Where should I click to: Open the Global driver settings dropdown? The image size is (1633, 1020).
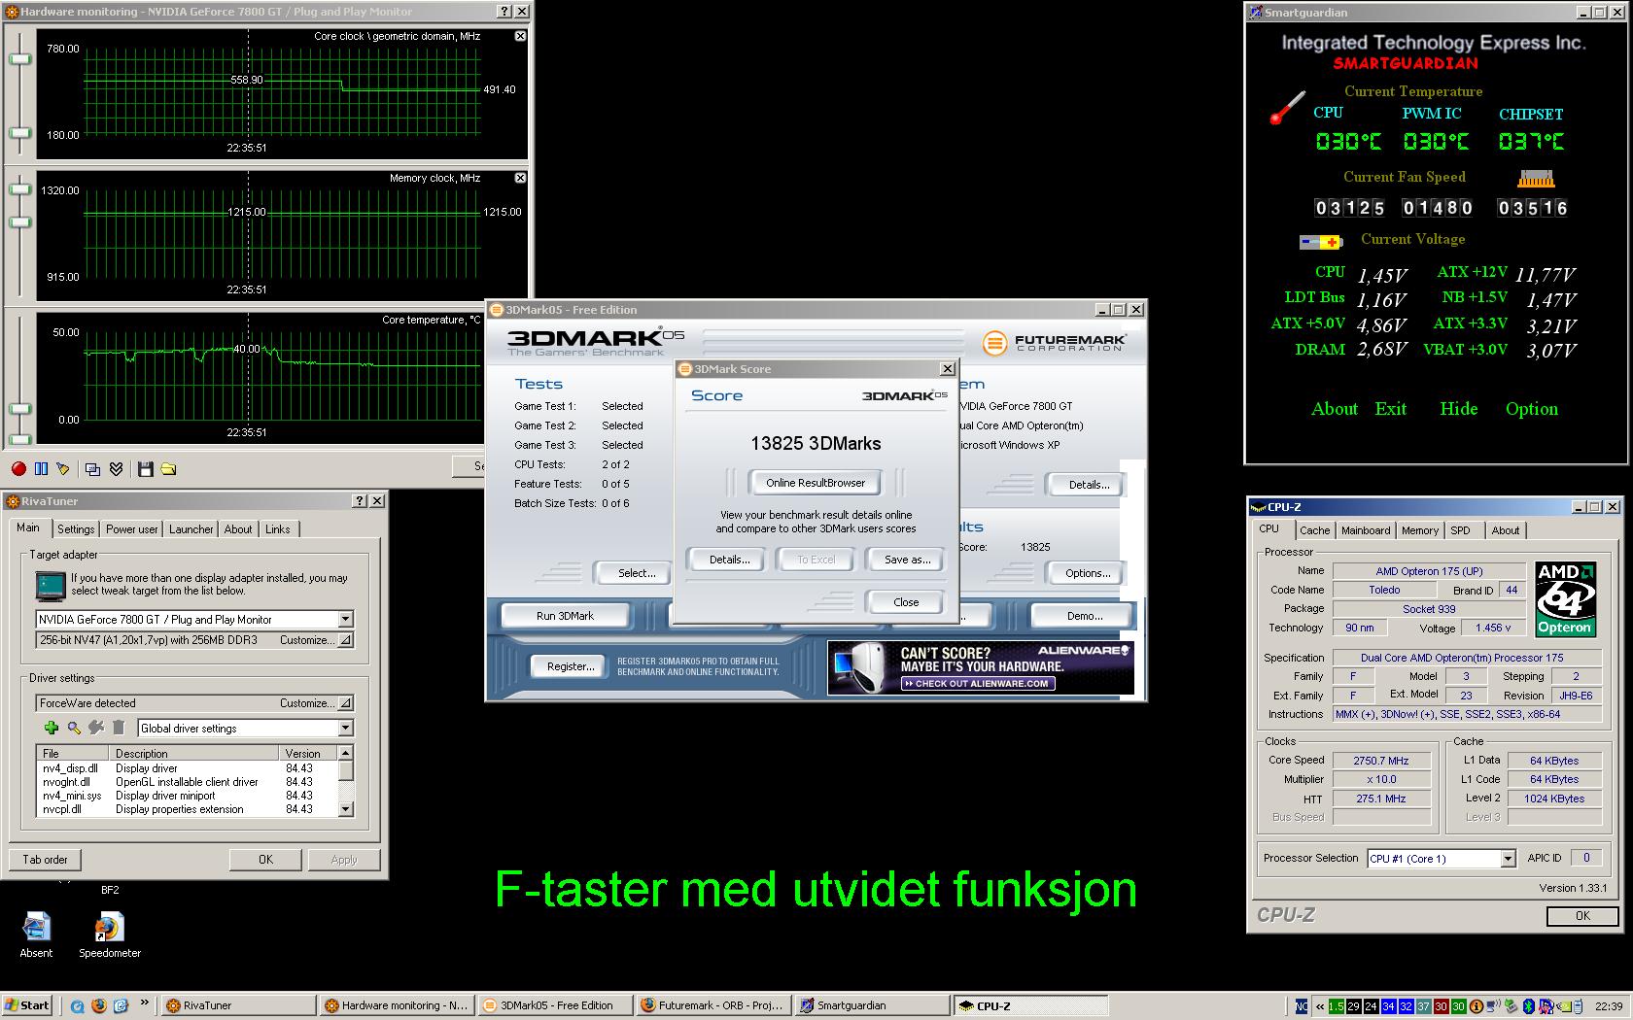tap(345, 728)
